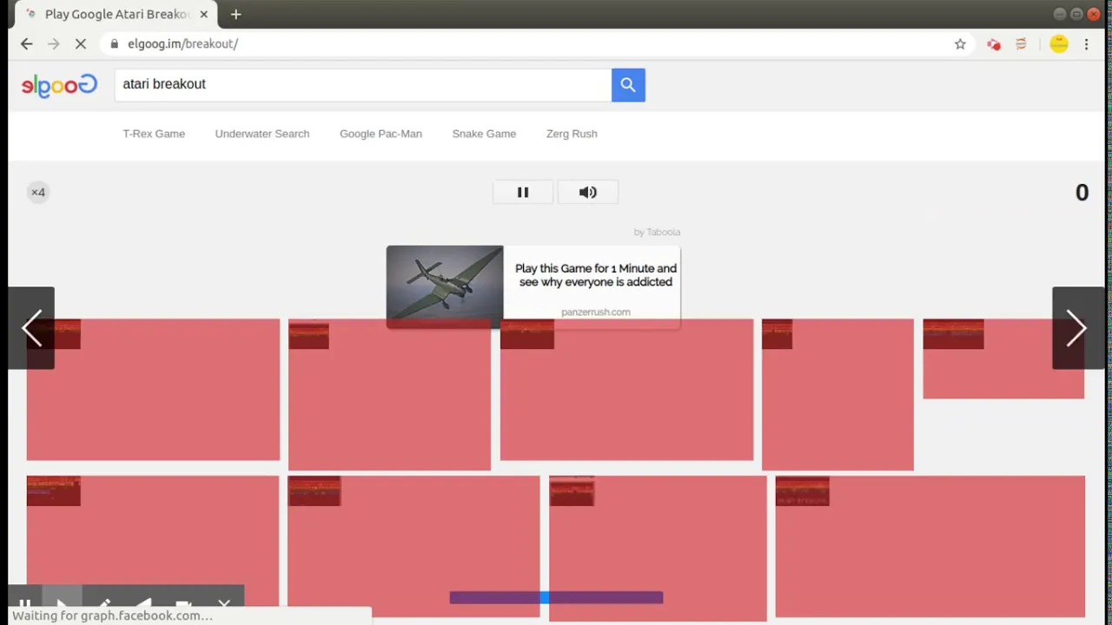Bookmark this page with the star
The height and width of the screenshot is (625, 1112).
click(x=960, y=43)
